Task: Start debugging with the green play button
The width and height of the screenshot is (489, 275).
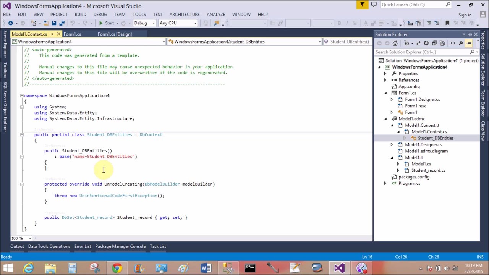Action: (x=101, y=23)
